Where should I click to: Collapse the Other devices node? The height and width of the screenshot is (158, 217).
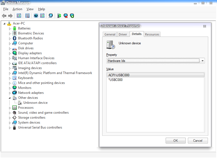pos(10,98)
